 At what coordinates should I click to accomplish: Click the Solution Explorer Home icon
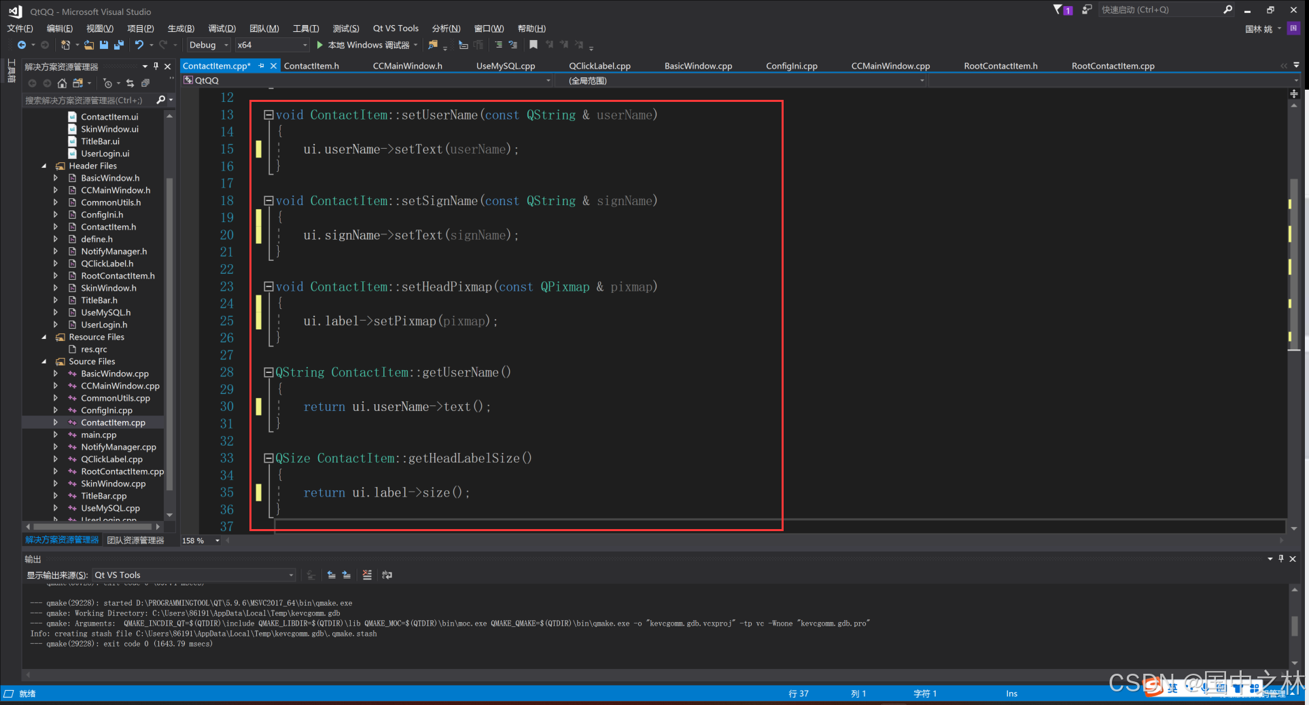62,83
